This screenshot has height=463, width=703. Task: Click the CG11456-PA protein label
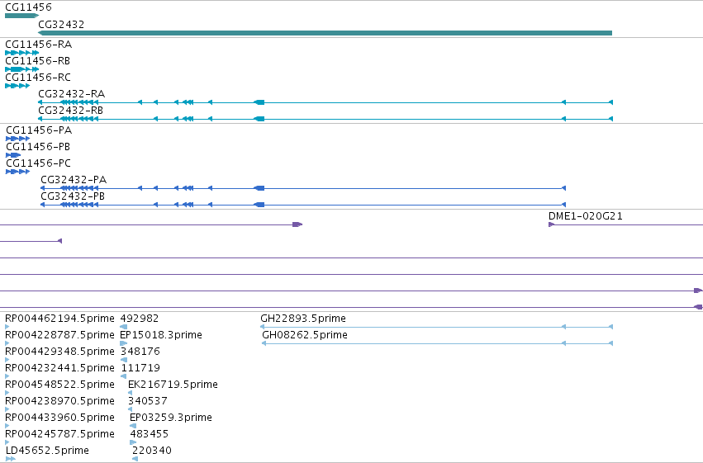tap(39, 130)
